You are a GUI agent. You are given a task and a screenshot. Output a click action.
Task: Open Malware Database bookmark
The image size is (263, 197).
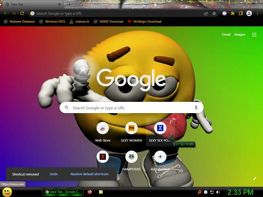[x=19, y=22]
